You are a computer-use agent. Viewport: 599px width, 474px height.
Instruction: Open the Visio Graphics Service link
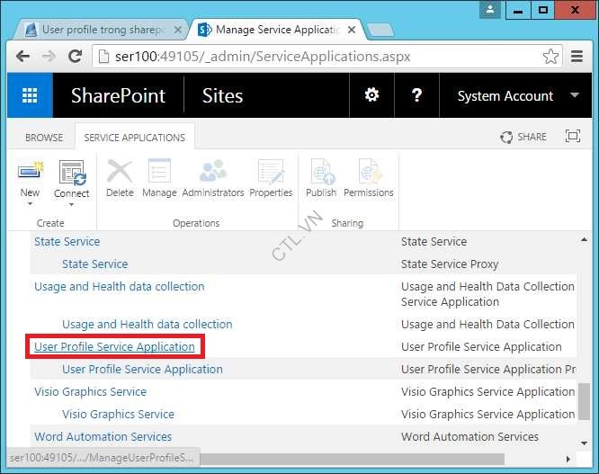(x=90, y=391)
